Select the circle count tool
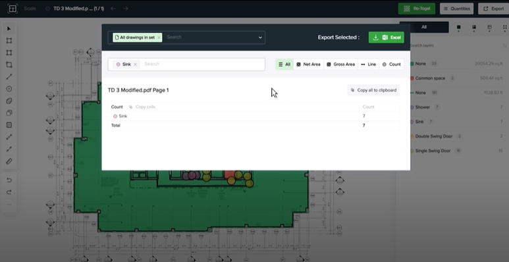 tap(9, 89)
